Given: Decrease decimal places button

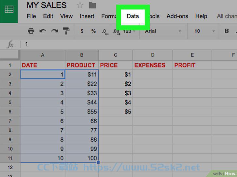Looking at the screenshot, I should 105,32.
